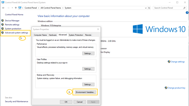This screenshot has width=189, height=106.
Task: Open Performance Settings
Action: 88,53
